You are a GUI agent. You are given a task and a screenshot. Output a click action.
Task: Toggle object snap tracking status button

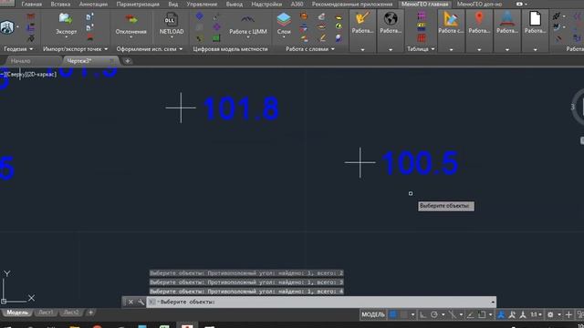coord(471,314)
